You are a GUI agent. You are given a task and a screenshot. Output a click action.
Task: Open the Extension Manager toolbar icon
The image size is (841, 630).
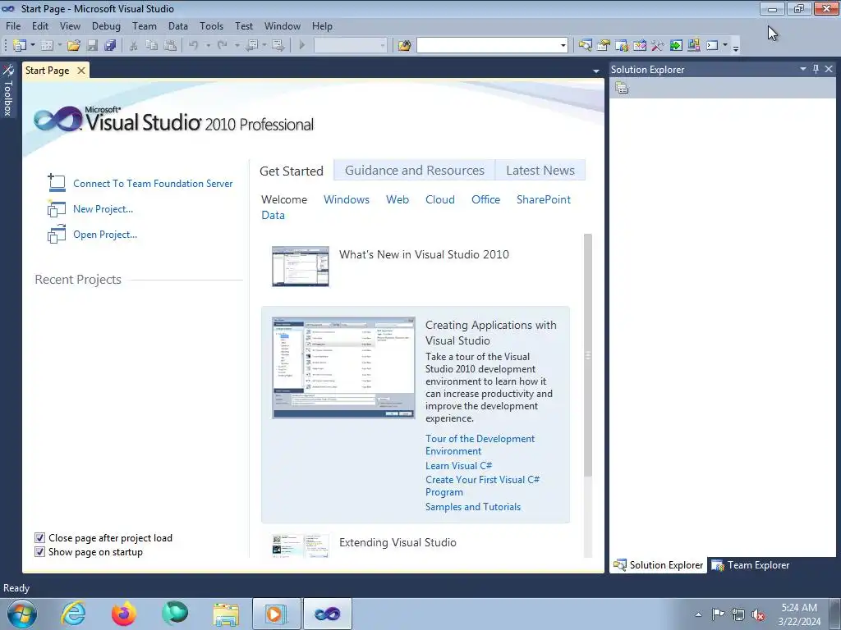click(693, 46)
